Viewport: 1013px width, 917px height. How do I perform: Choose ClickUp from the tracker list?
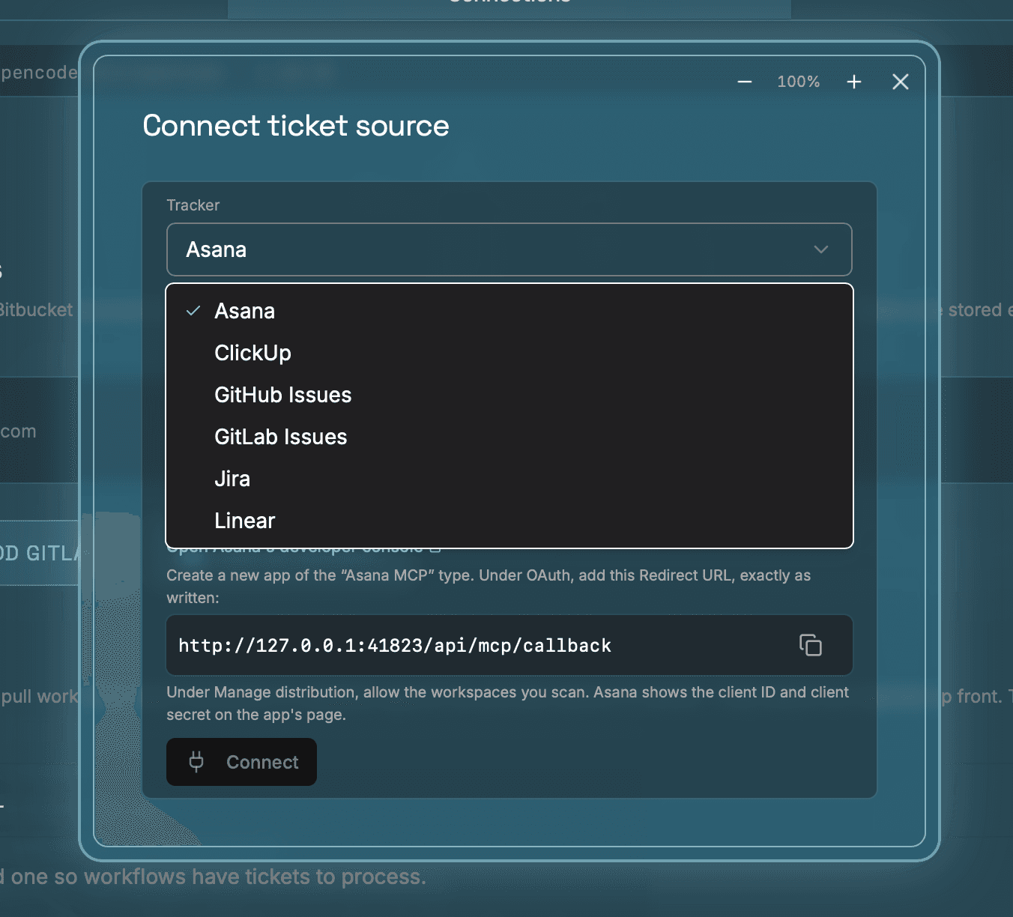click(x=509, y=353)
